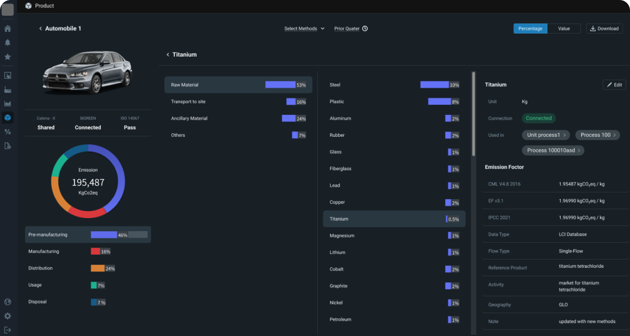Viewport: 630px width, 336px height.
Task: Select the Others category
Action: (x=238, y=135)
